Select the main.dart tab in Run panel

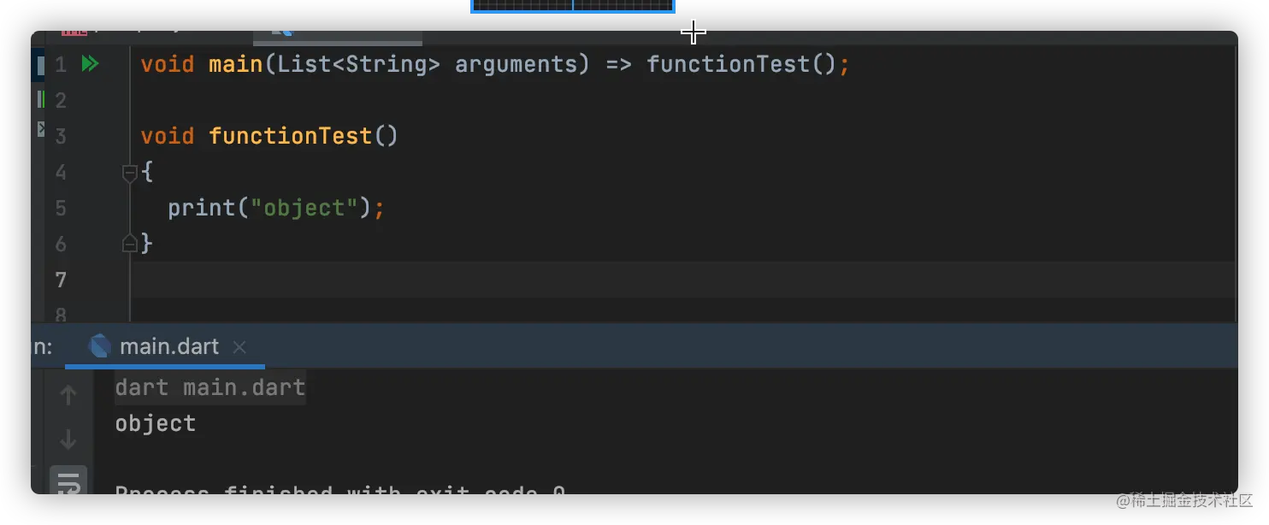coord(169,346)
